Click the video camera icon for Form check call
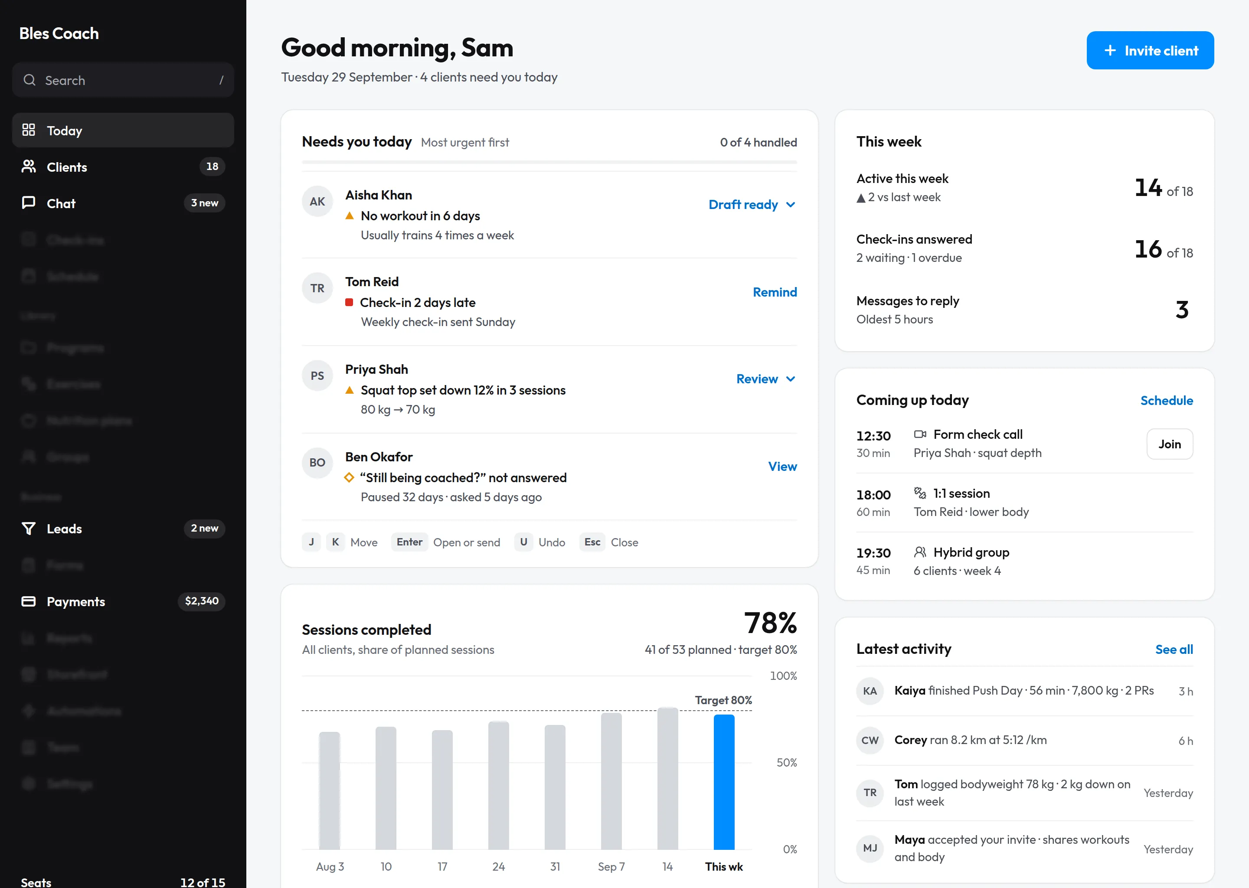This screenshot has width=1249, height=888. (920, 434)
